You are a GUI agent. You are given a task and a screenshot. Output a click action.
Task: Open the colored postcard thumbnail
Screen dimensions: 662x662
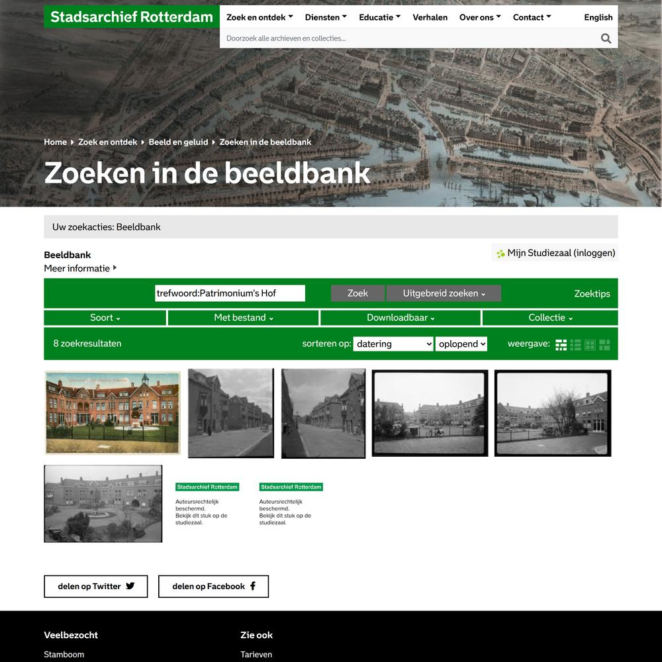click(113, 413)
